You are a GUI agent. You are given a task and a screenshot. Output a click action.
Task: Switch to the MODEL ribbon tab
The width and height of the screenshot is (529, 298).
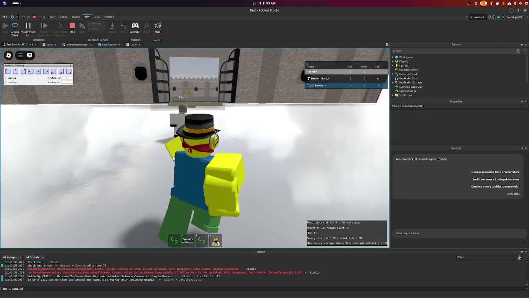[63, 17]
